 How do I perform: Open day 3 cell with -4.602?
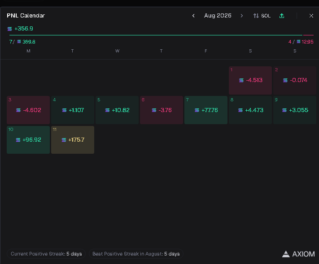click(28, 110)
